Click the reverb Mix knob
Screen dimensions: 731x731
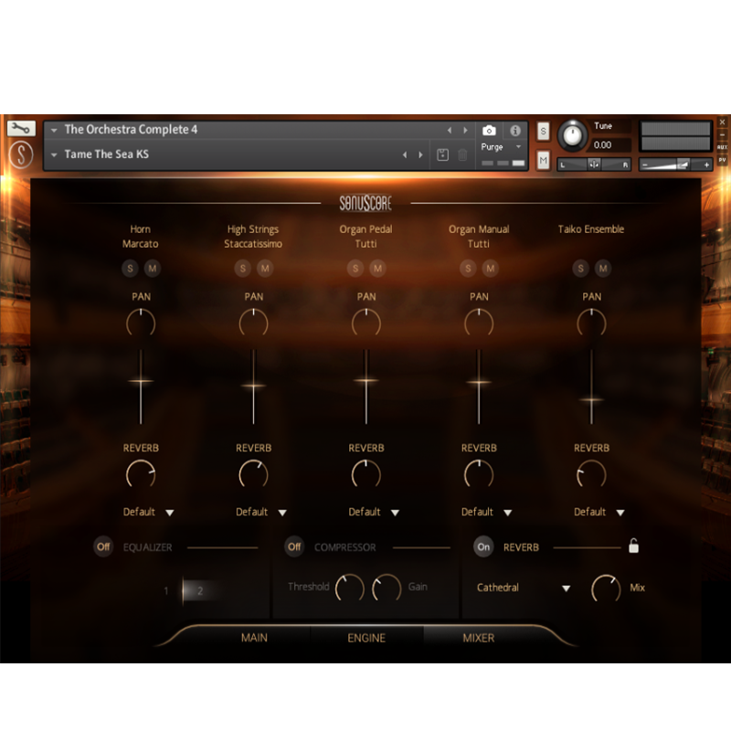point(606,588)
